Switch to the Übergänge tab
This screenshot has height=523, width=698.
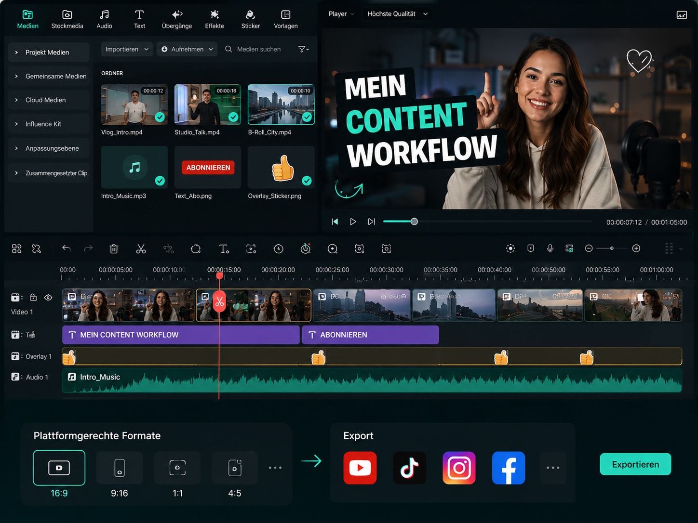177,19
